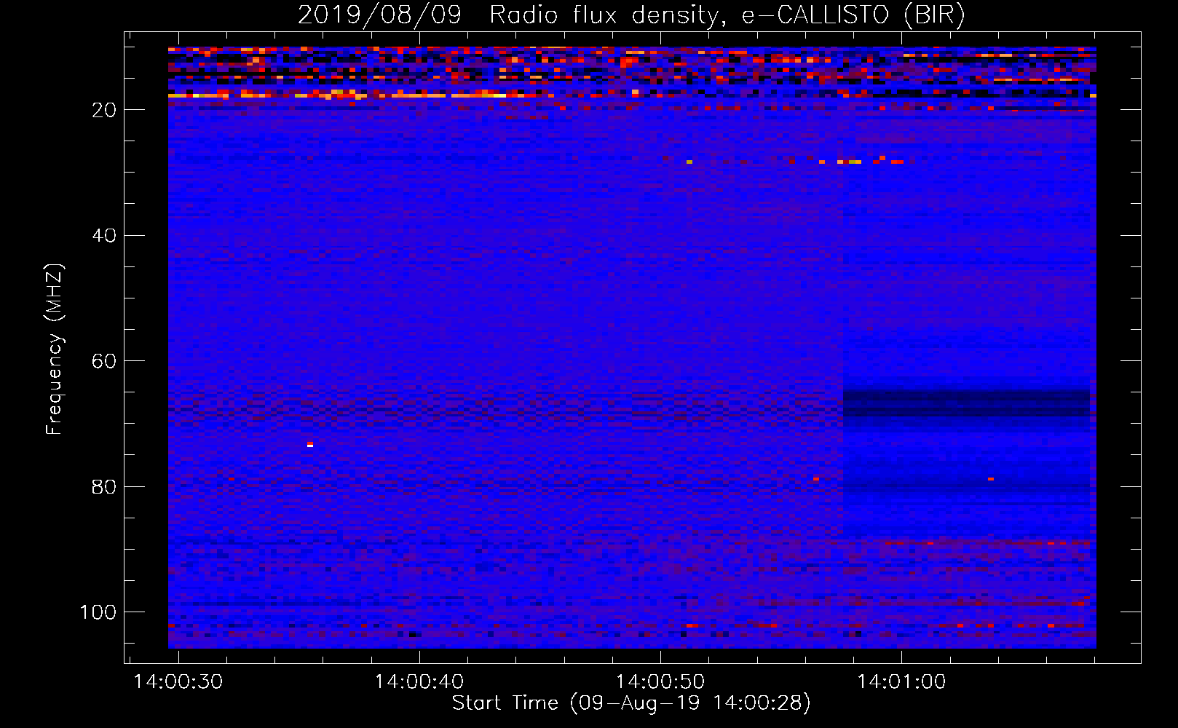Click the 60 MHz frequency tick label
Image resolution: width=1178 pixels, height=728 pixels.
(105, 361)
